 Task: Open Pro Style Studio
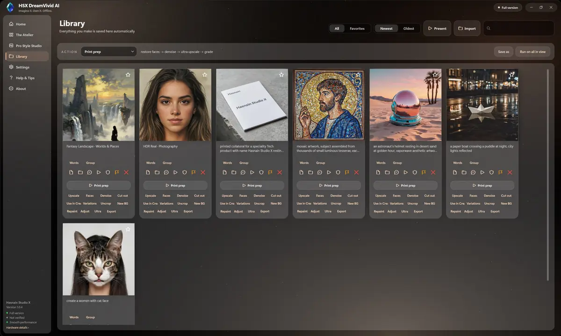click(27, 46)
